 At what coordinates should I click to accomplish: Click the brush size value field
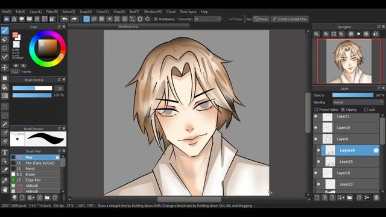point(59,88)
